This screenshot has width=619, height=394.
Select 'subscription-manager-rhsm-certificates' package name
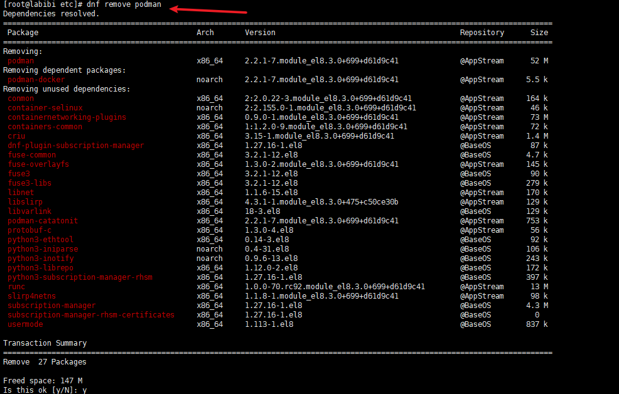(x=91, y=315)
